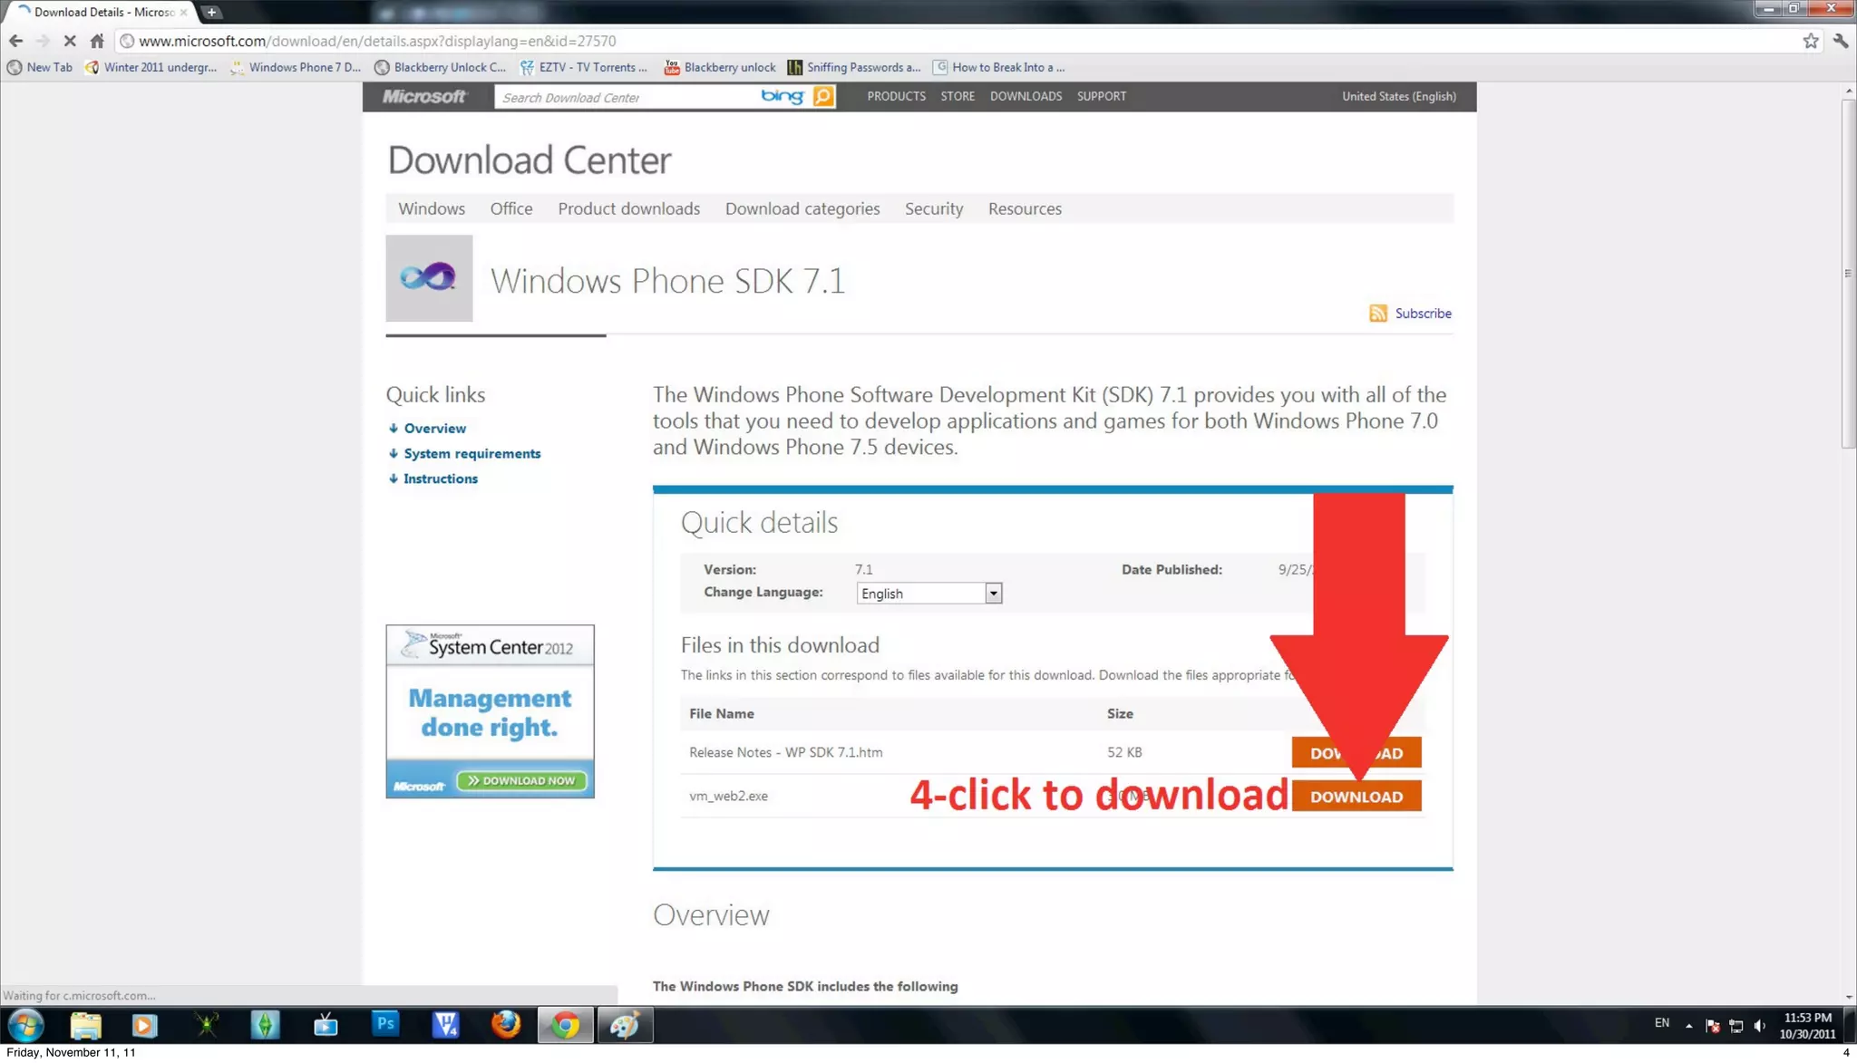Click DOWNLOADS in the Microsoft top menu

(x=1026, y=96)
